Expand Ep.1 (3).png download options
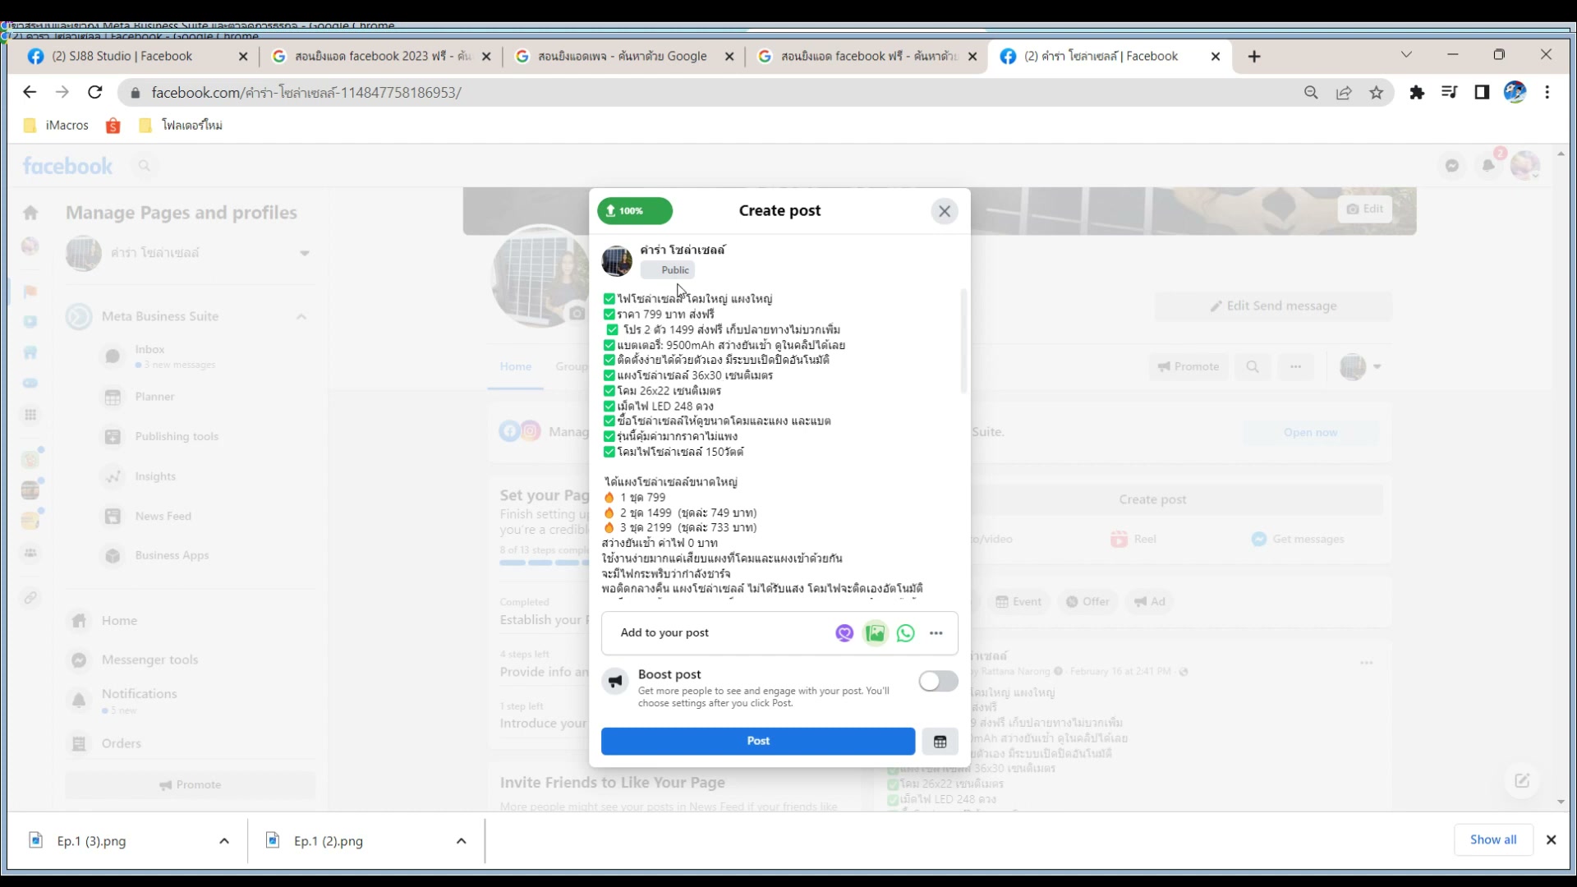1577x887 pixels. coord(224,841)
